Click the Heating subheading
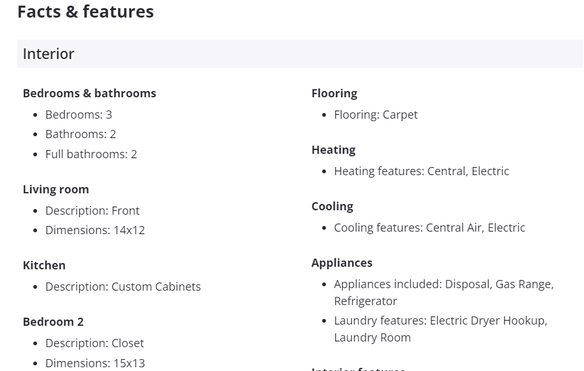The image size is (584, 371). [333, 150]
